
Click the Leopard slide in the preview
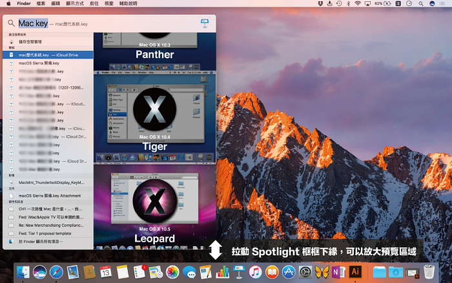tap(155, 206)
